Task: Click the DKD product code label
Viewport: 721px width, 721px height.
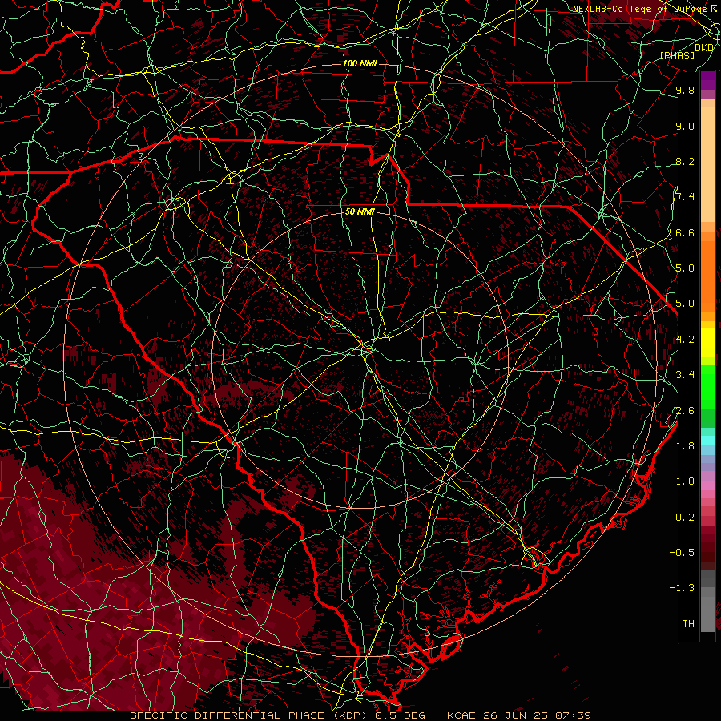Action: (x=704, y=47)
